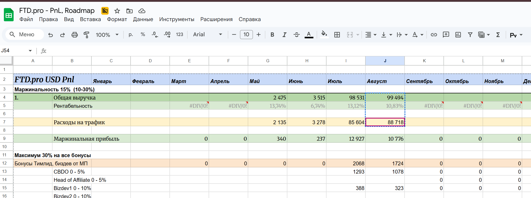Open the Файл menu
The width and height of the screenshot is (531, 198).
click(x=26, y=19)
